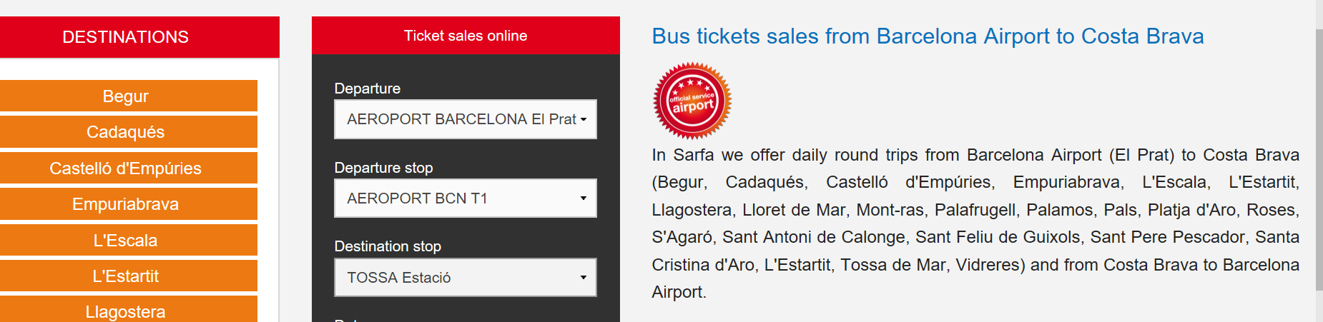Open the Destination stop TOSSA Estació dropdown
The image size is (1323, 322).
[x=466, y=278]
